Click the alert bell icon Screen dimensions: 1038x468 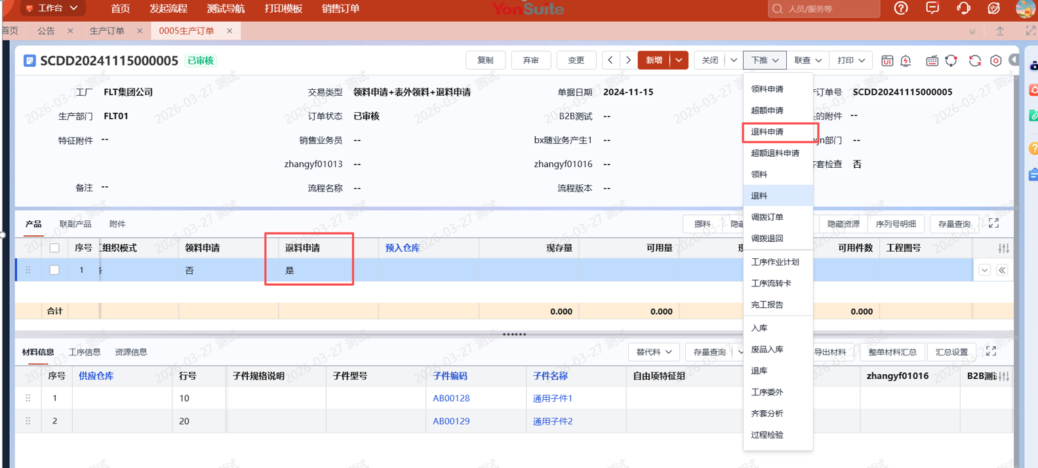(906, 61)
